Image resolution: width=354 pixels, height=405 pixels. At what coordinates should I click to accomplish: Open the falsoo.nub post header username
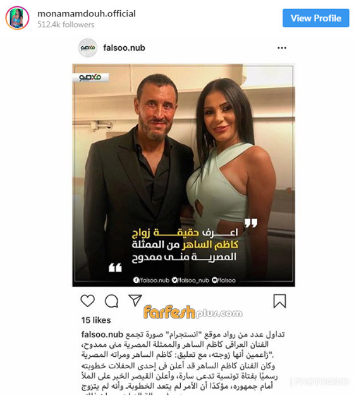124,48
